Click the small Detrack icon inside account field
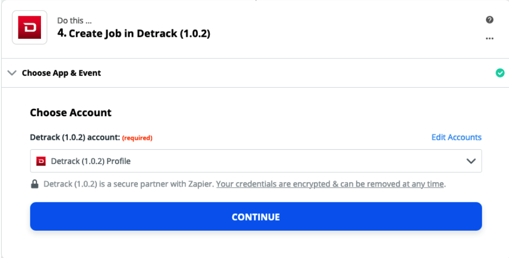The width and height of the screenshot is (509, 258). pos(41,161)
